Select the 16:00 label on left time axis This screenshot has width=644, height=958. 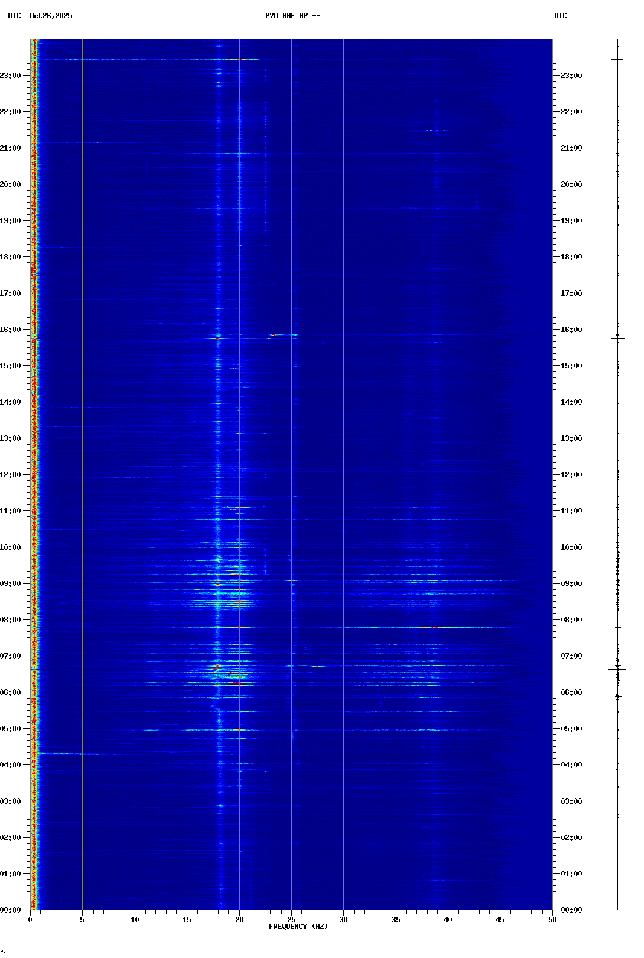coord(10,330)
